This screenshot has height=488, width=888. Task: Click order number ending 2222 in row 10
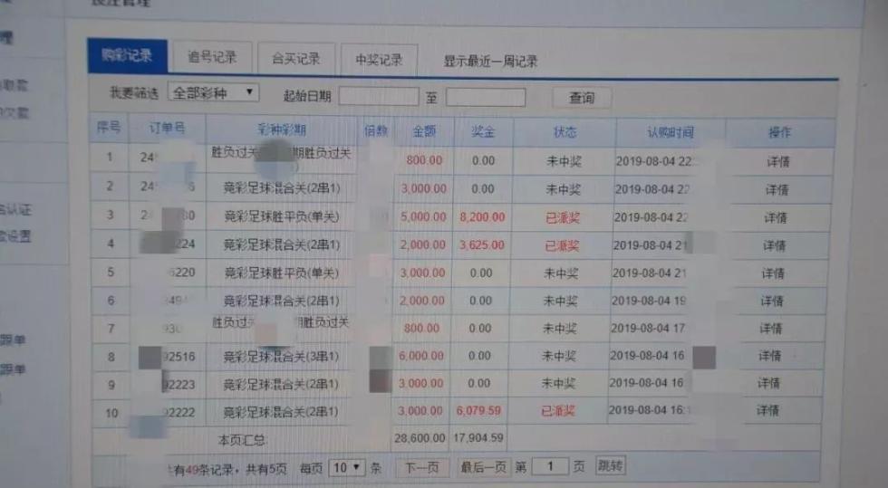pyautogui.click(x=179, y=413)
